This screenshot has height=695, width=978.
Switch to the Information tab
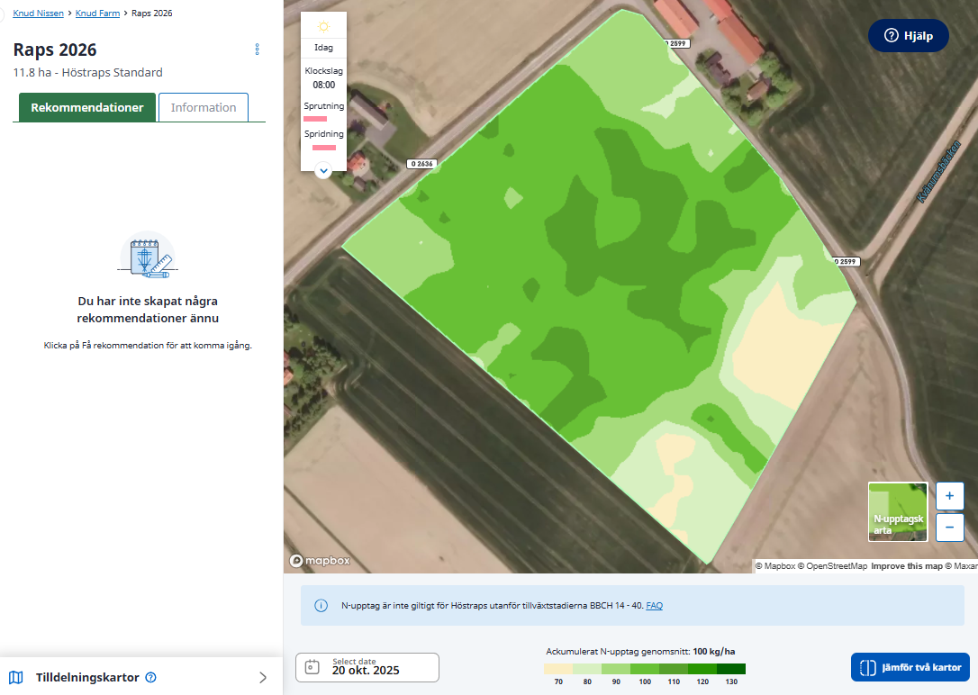tap(204, 107)
